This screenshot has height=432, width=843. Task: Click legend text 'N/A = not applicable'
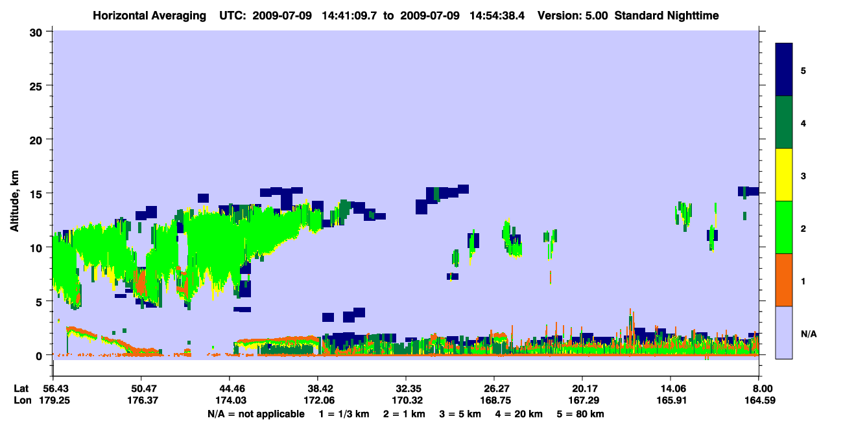coord(256,413)
